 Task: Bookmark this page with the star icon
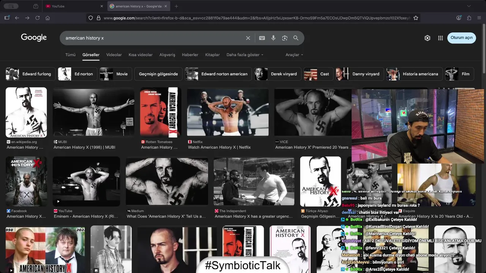[x=416, y=18]
